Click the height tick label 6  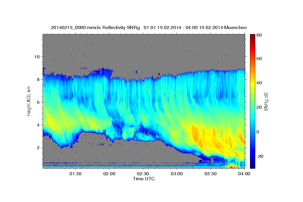coord(38,102)
